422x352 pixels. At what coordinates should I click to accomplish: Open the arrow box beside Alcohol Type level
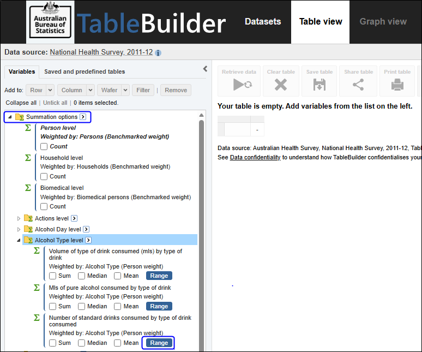click(x=88, y=240)
